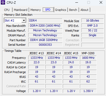Viewport: 106px width, 96px height.
Task: Click the DDR4 memory type field
Action: tap(45, 20)
